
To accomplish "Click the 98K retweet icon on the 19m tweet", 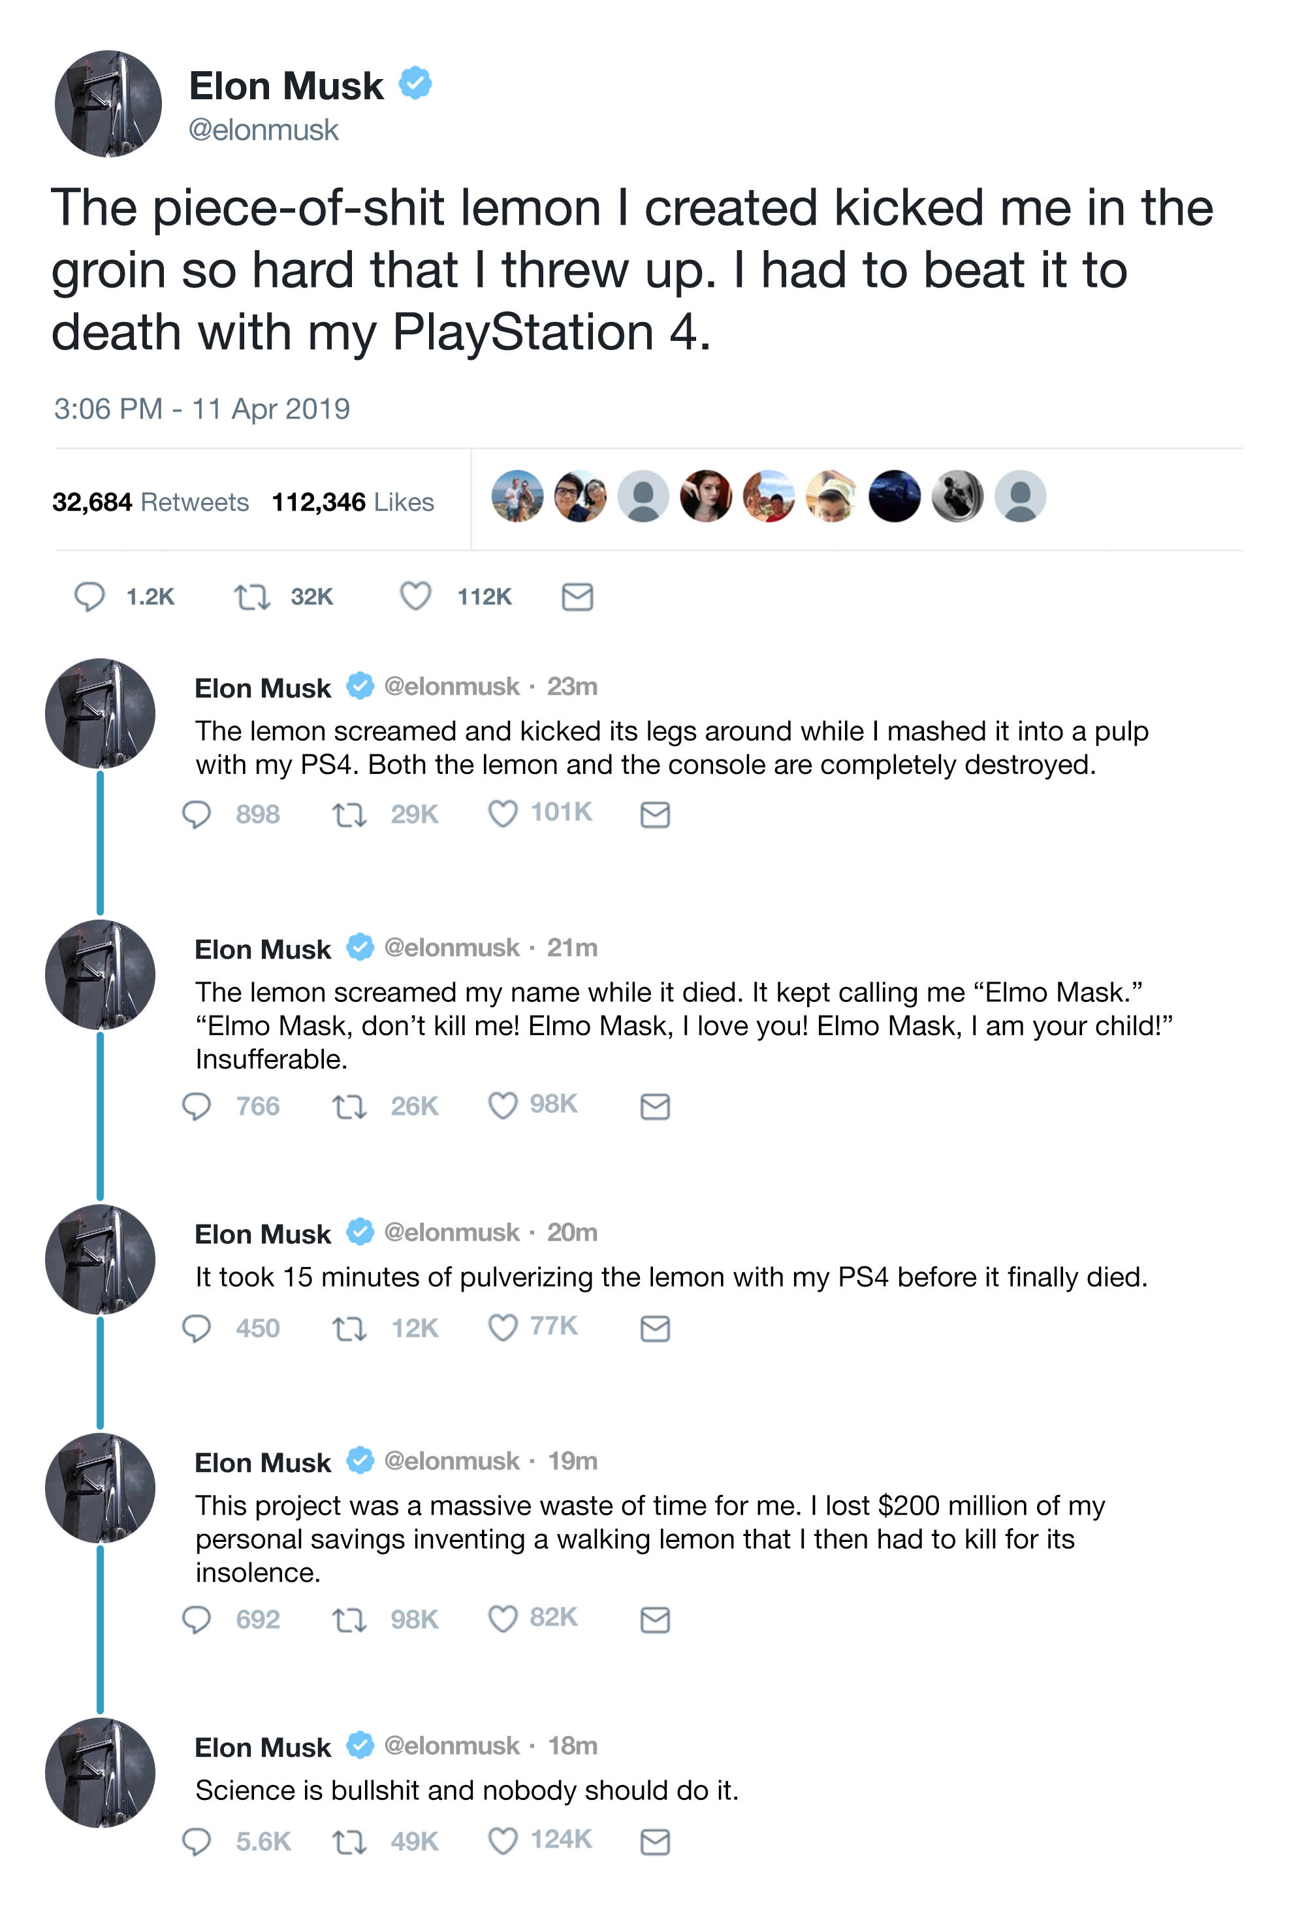I will [349, 1620].
